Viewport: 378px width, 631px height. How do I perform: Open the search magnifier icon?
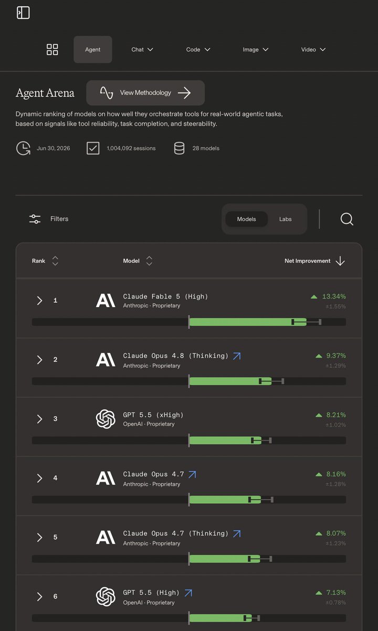[x=346, y=219]
